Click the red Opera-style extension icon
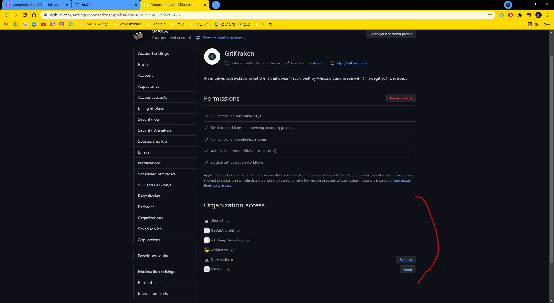 511,15
